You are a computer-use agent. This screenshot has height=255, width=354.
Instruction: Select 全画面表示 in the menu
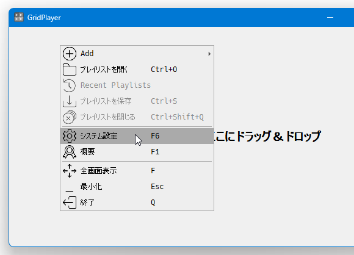pos(137,171)
